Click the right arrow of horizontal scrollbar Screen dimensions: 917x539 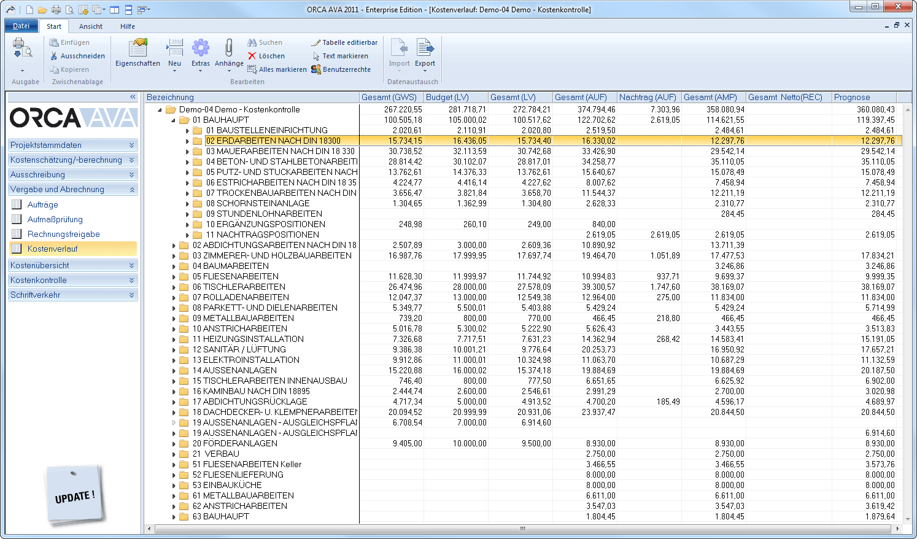coord(898,529)
